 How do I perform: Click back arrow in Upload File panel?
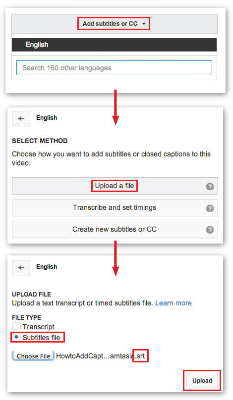point(21,267)
